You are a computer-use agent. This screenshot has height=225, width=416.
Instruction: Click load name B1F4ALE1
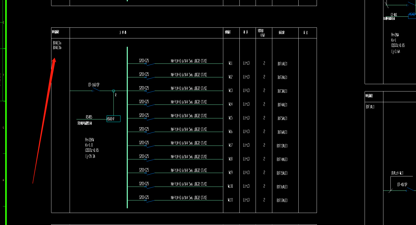pos(282,105)
